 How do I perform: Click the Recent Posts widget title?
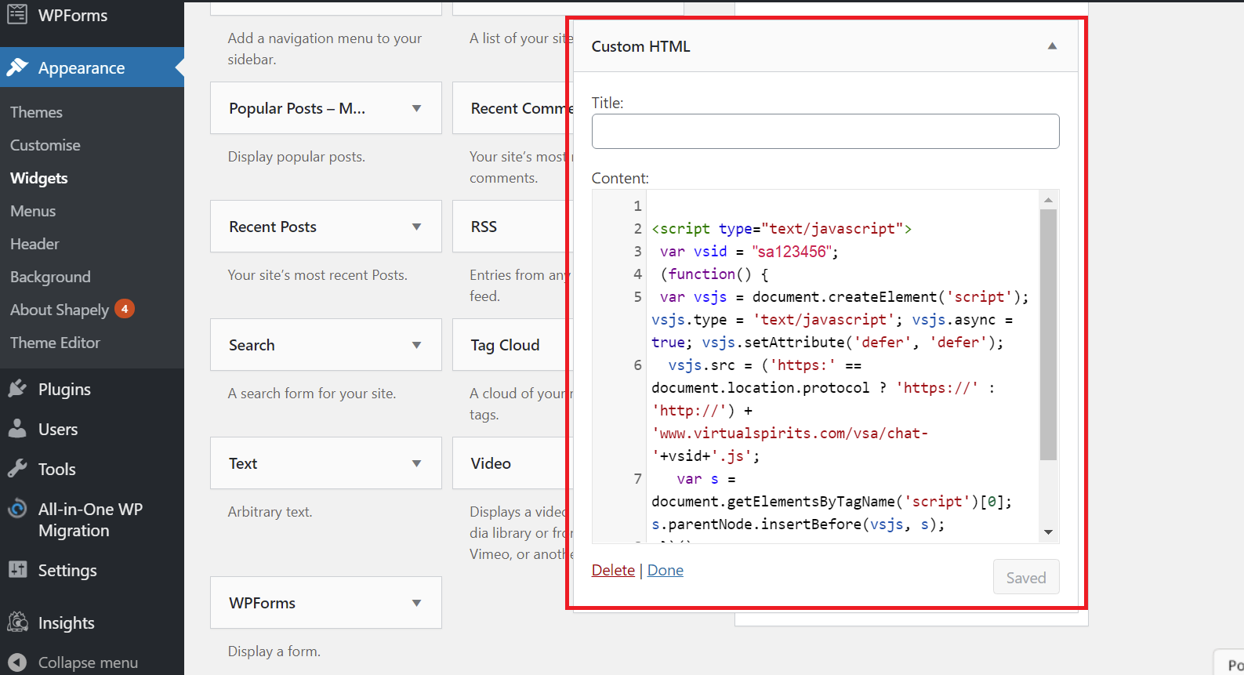(x=273, y=227)
